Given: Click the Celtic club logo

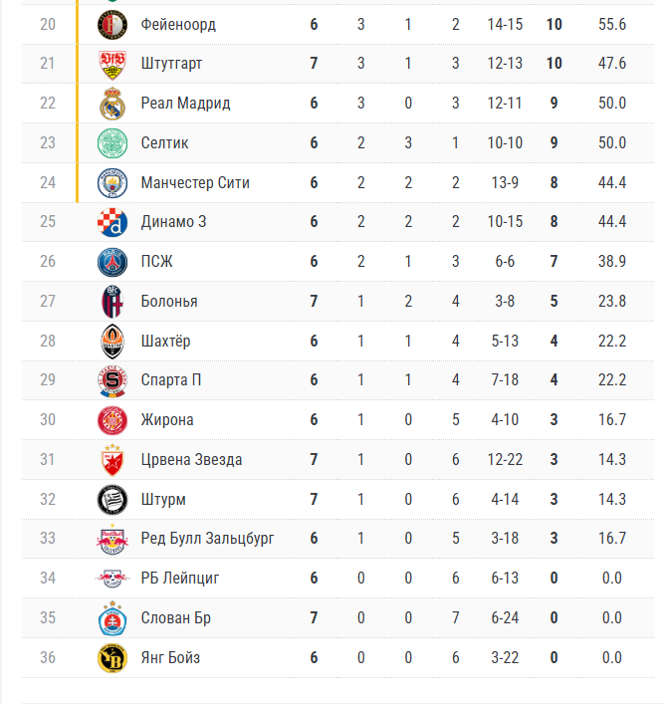Looking at the screenshot, I should tap(112, 143).
